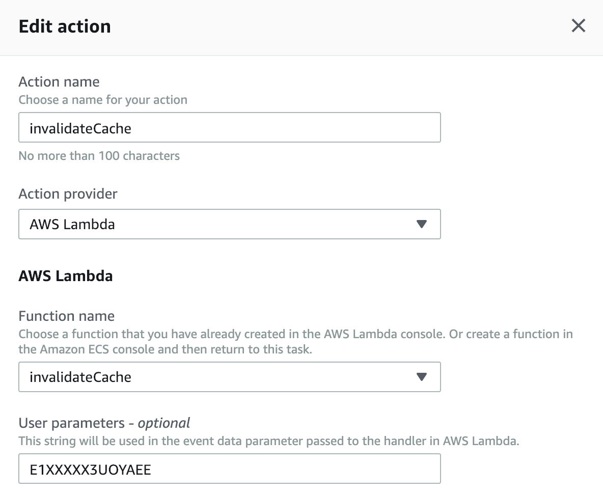Viewport: 603px width, 494px height.
Task: Click the Function name dropdown arrow icon
Action: pos(421,377)
